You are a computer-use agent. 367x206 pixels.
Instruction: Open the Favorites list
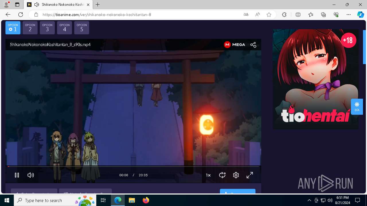(x=311, y=15)
